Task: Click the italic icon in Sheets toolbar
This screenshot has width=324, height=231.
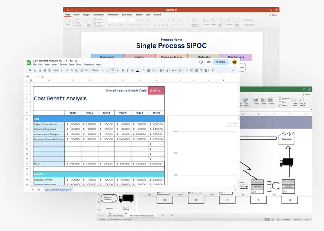Action: pos(127,70)
